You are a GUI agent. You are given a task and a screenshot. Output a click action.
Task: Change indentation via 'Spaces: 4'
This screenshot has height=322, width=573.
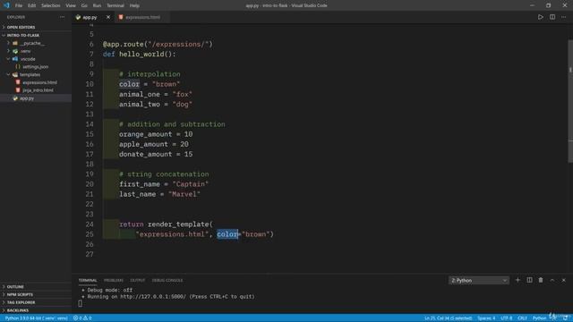click(486, 318)
